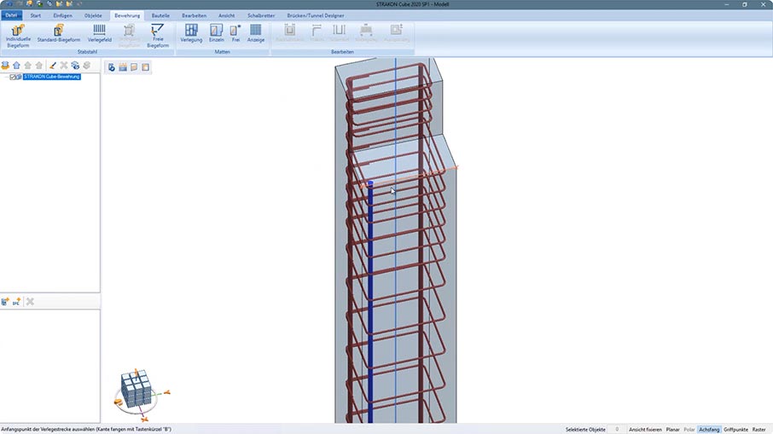Select the Freie Biegeform tool
The image size is (773, 434).
pyautogui.click(x=158, y=36)
